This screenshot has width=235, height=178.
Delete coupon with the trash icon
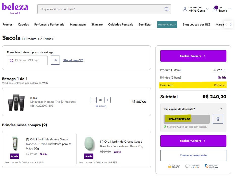(218, 119)
